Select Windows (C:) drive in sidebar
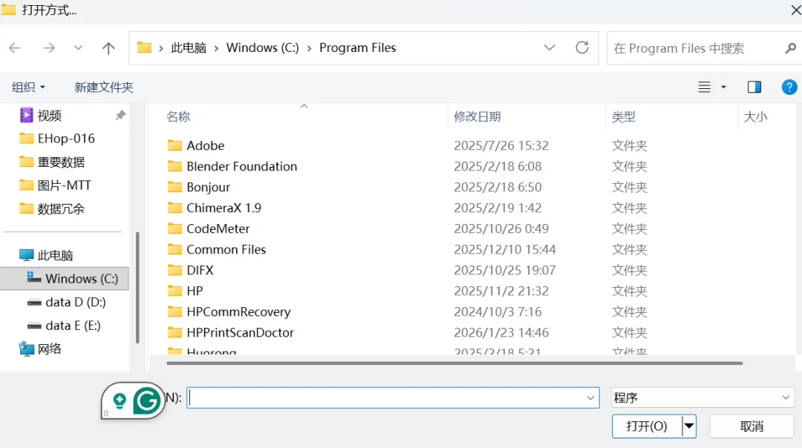 coord(65,278)
